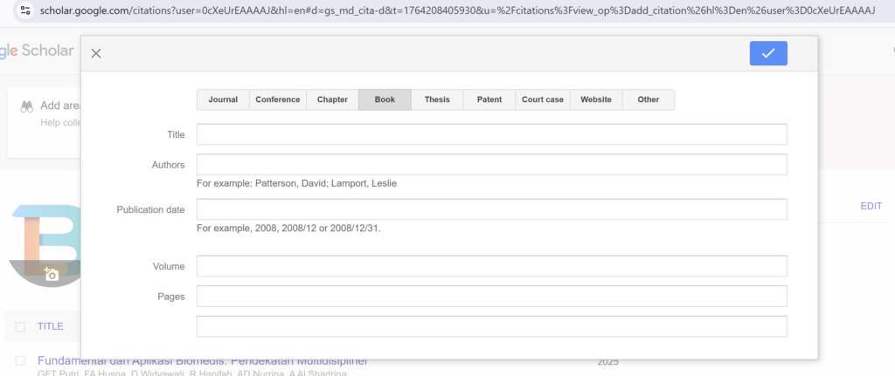Choose the Chapter document type
The image size is (895, 376).
point(332,99)
